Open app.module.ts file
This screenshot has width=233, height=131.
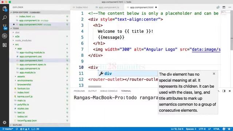tap(28, 72)
